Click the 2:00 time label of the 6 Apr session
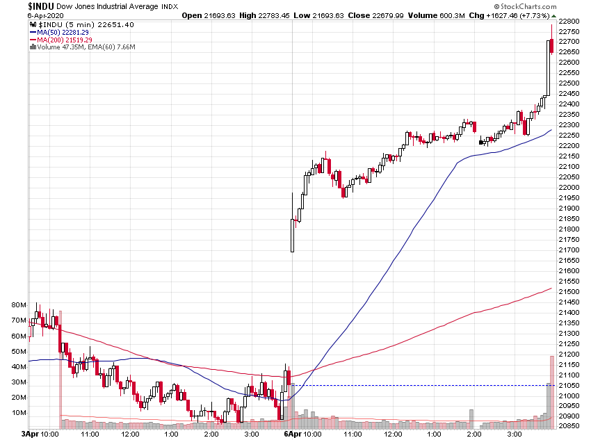Image resolution: width=591 pixels, height=440 pixels. [473, 434]
